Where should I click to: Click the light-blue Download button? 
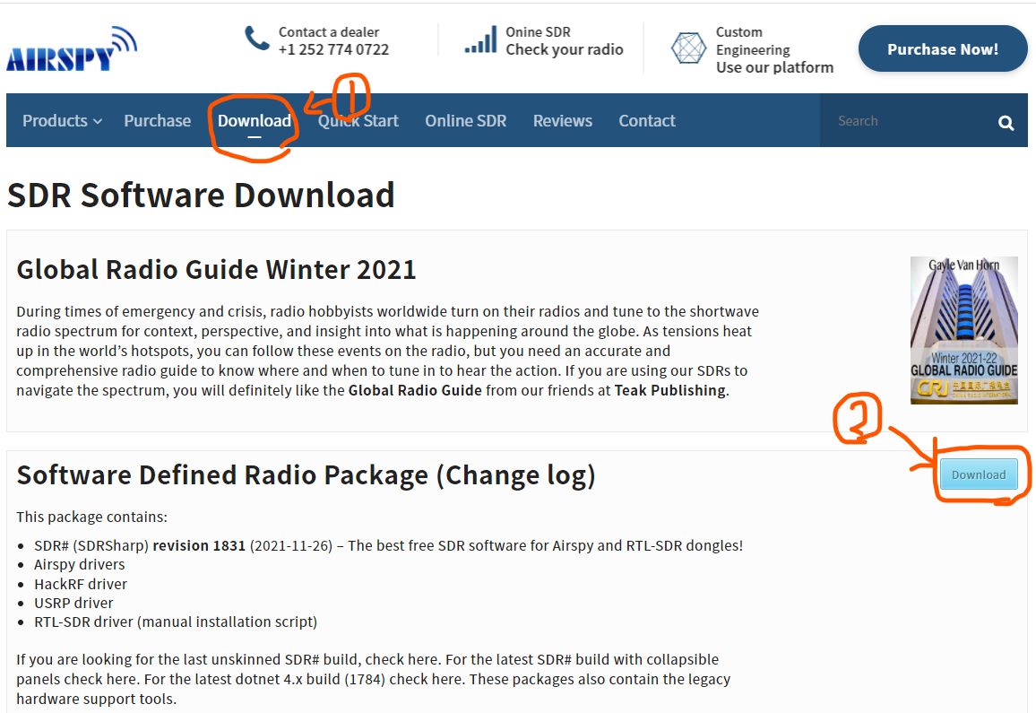979,474
